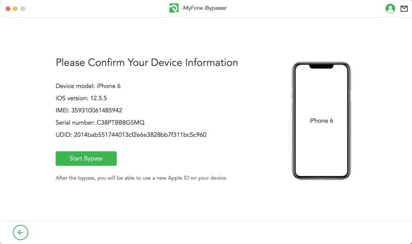The image size is (412, 244).
Task: Click the iMyFone iBypasser logo icon
Action: tap(174, 8)
